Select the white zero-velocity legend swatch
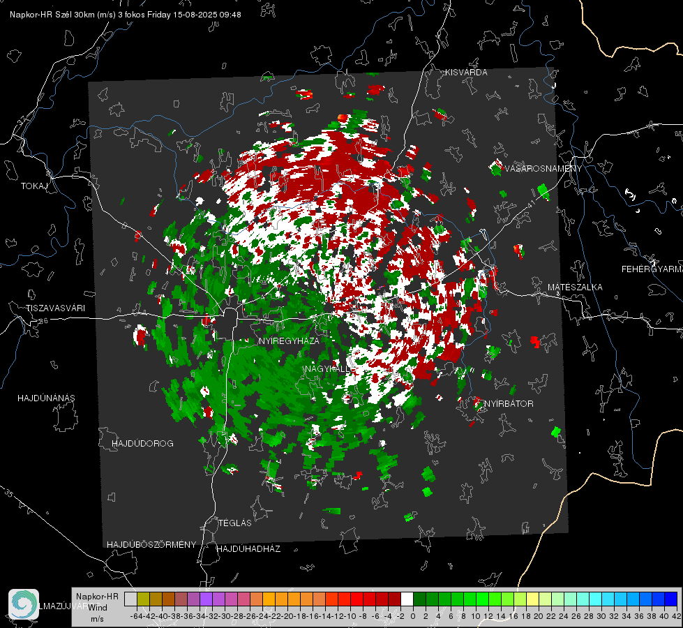 pos(407,599)
